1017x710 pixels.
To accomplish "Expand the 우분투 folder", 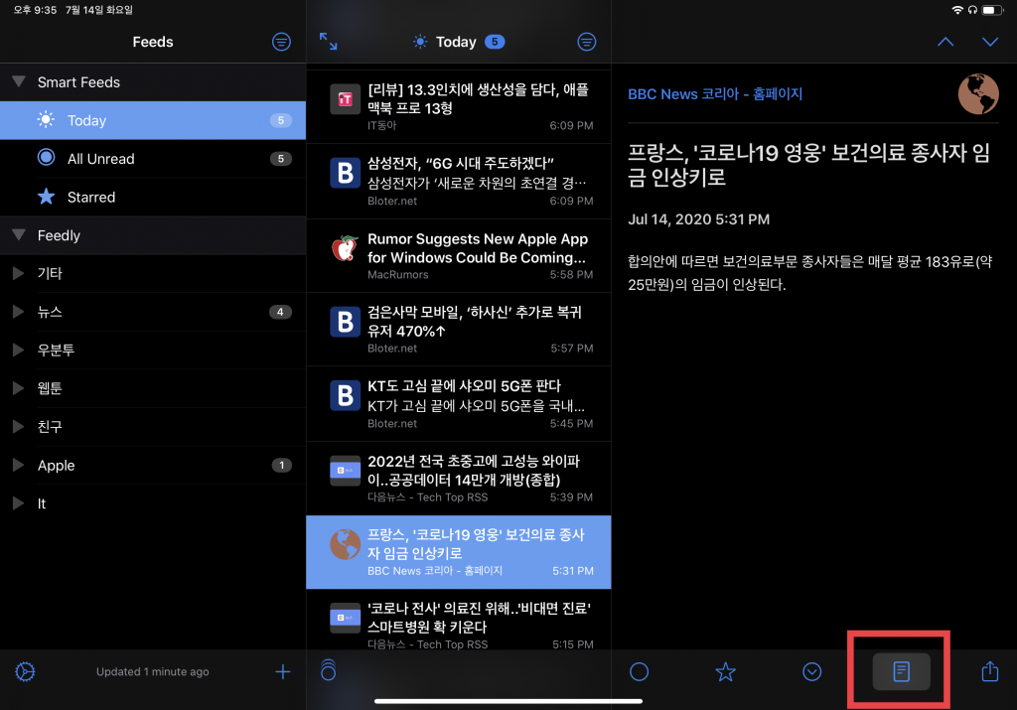I will coord(18,350).
